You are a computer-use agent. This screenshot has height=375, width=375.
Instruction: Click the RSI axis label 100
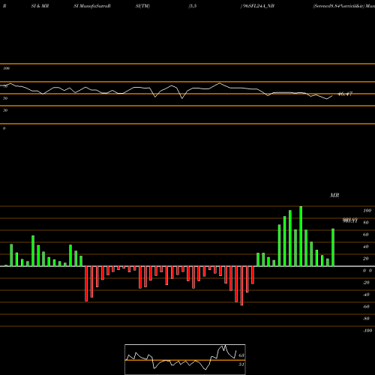pos(6,68)
